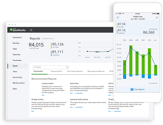Click the search magnifier in Go to report
This screenshot has width=163, height=125.
click(x=67, y=67)
